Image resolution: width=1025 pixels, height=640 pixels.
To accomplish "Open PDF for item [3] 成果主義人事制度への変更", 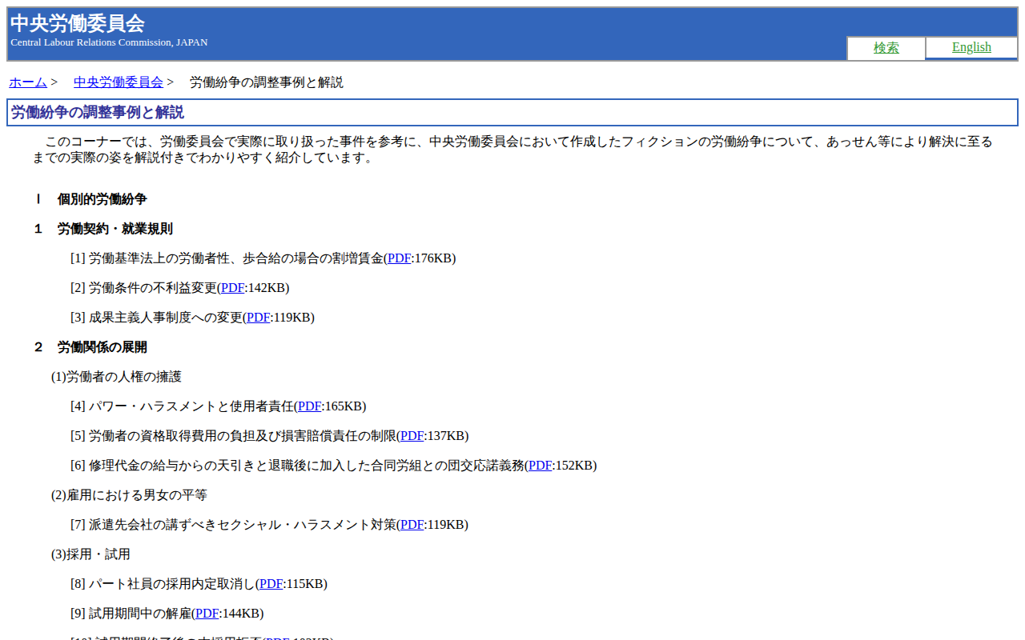I will 258,318.
